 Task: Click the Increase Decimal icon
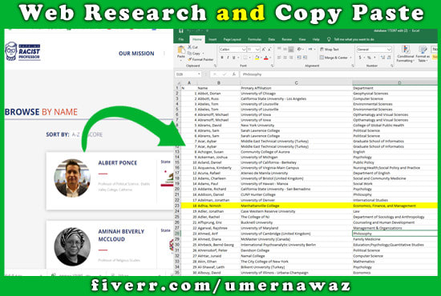pos(382,58)
